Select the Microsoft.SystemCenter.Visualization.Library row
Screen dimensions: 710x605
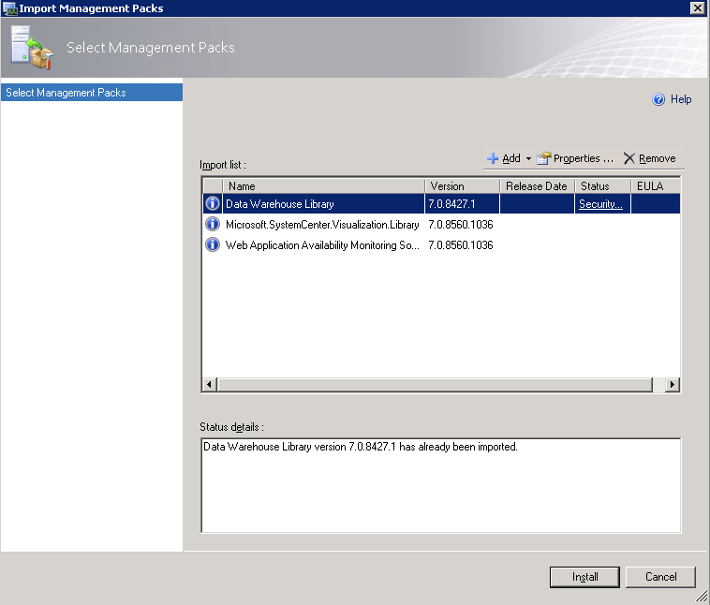click(x=441, y=224)
